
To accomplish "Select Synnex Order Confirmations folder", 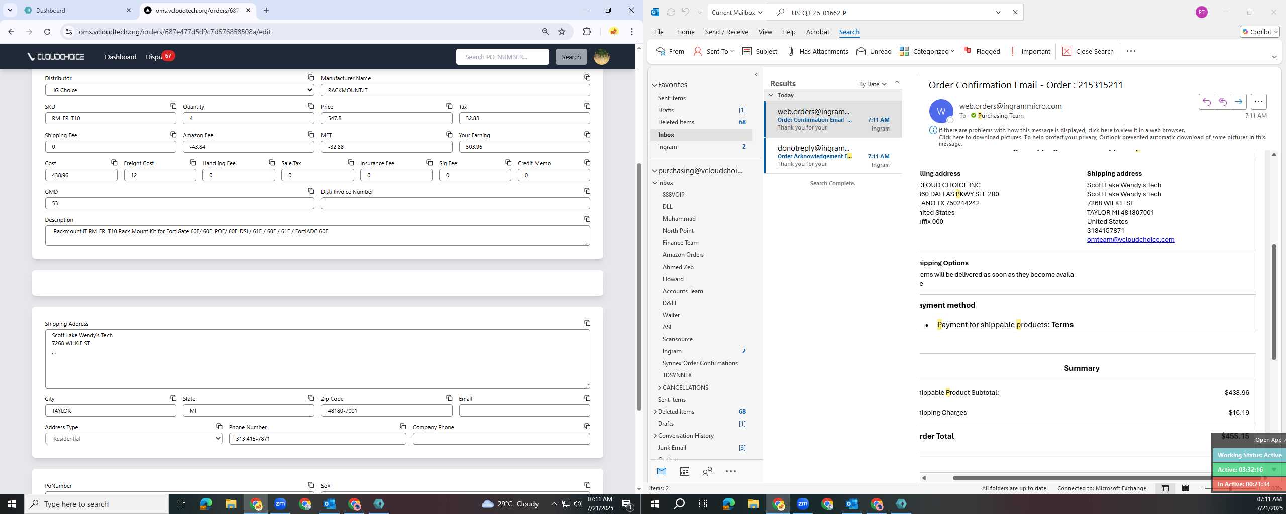I will (x=700, y=363).
